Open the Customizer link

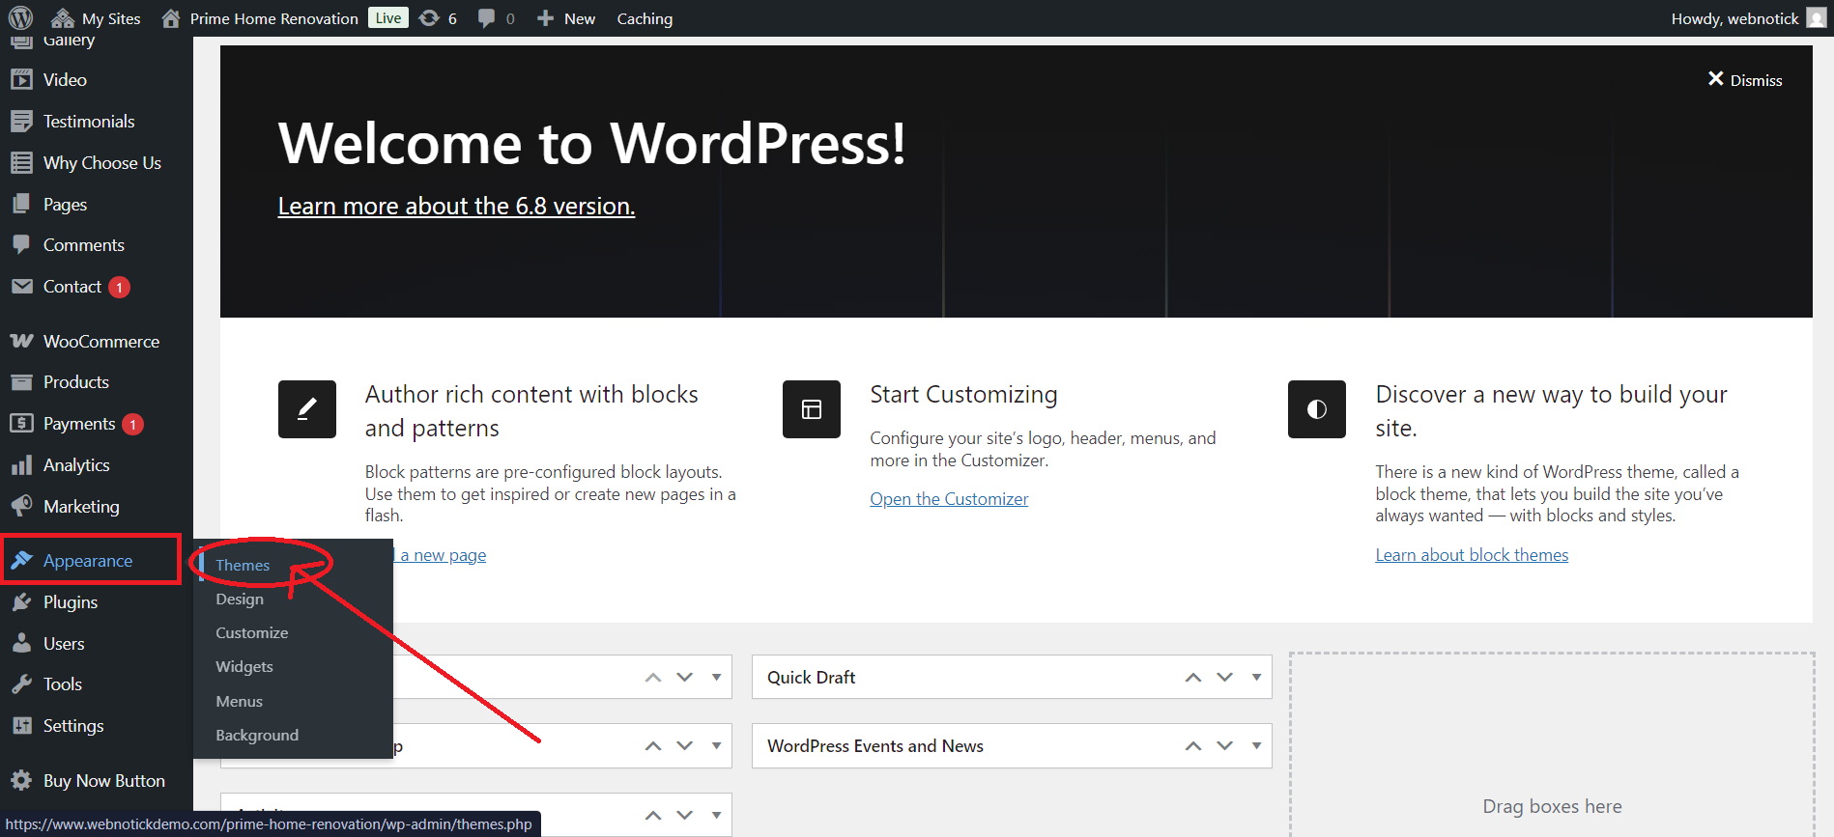coord(948,499)
